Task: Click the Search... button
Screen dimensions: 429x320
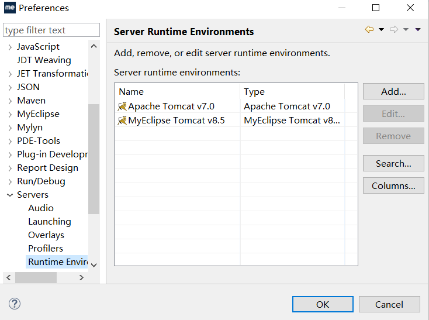Action: [393, 164]
